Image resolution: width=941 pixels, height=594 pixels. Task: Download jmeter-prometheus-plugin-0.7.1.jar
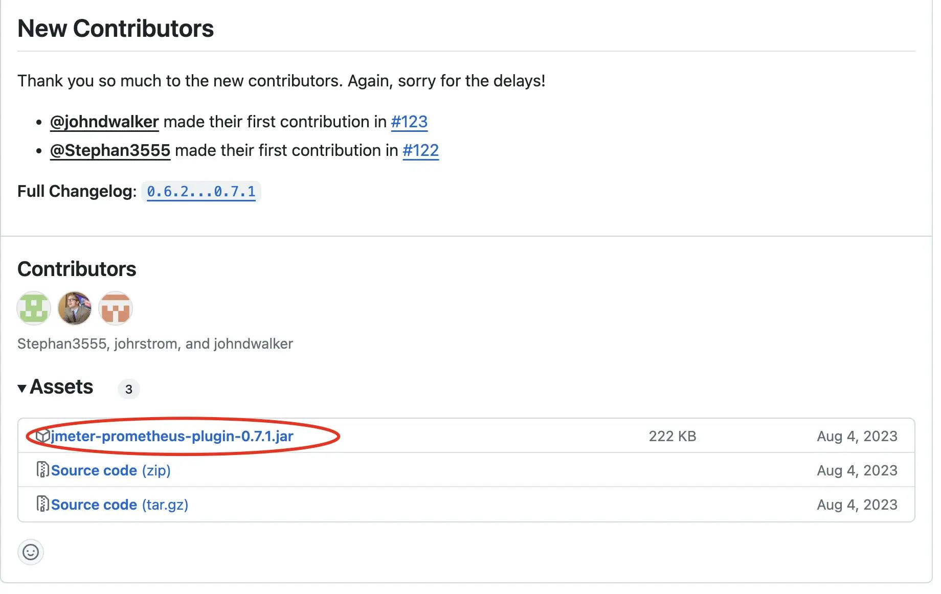coord(172,436)
